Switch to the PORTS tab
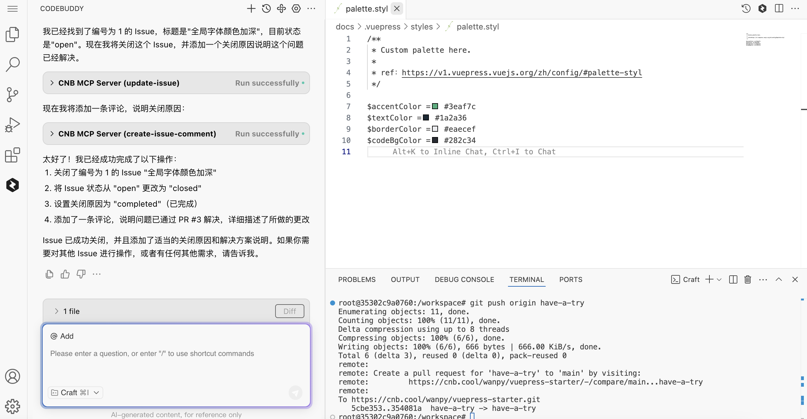This screenshot has height=419, width=807. click(x=571, y=279)
